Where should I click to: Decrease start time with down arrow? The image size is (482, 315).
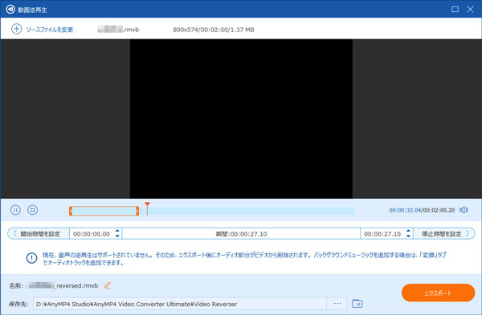[x=117, y=236]
